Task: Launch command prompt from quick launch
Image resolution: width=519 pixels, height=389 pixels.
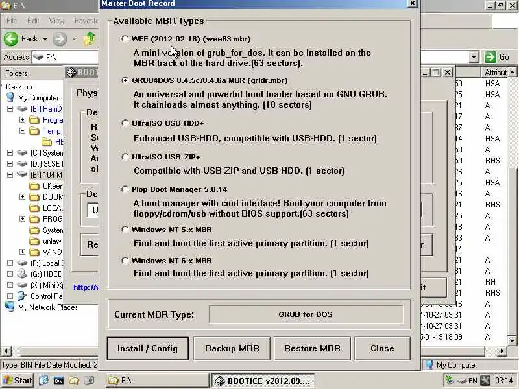Action: (x=58, y=381)
